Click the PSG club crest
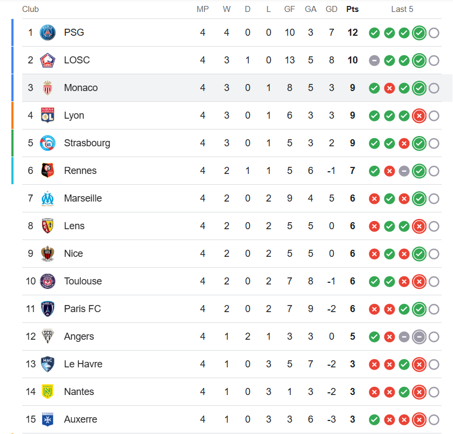This screenshot has height=434, width=453. pos(48,33)
